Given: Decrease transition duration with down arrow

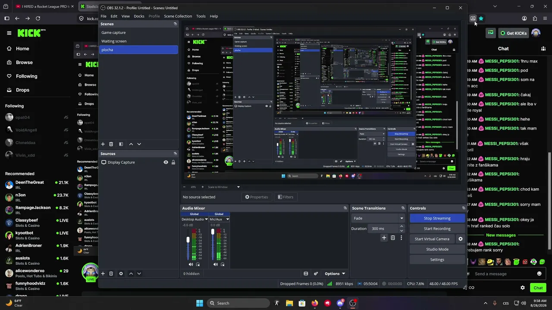Looking at the screenshot, I should click(401, 231).
